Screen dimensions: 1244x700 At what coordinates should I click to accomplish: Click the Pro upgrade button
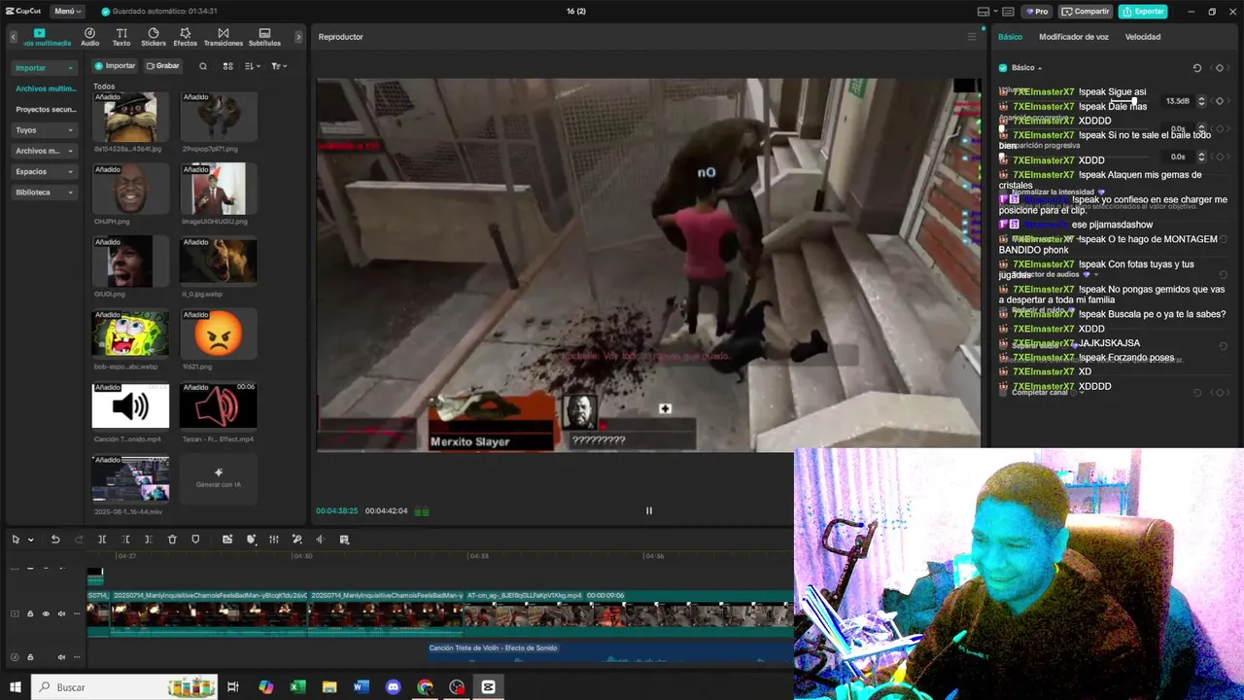pos(1037,12)
